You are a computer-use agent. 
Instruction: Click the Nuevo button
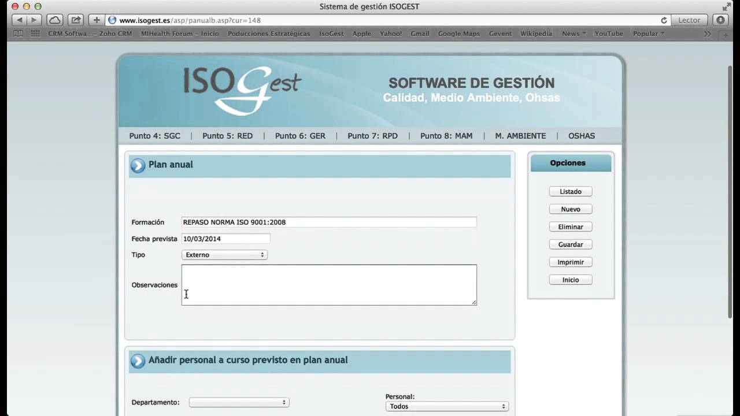pos(571,209)
